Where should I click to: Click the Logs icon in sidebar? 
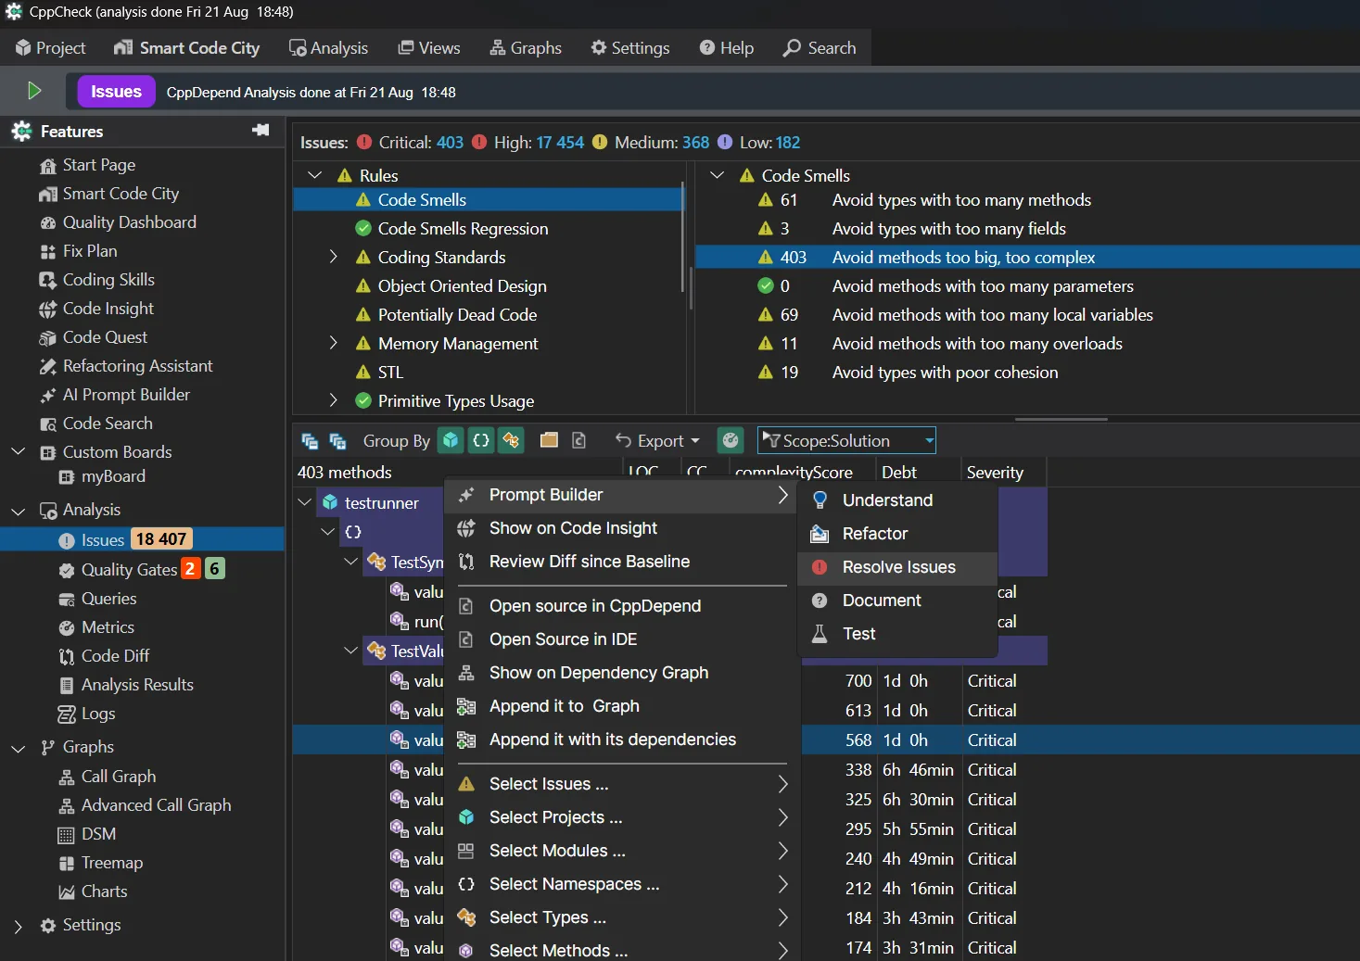[67, 714]
